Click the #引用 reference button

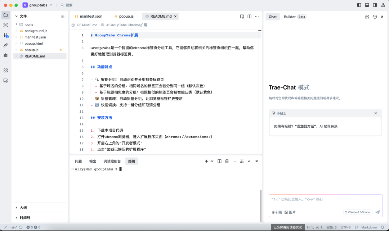[x=277, y=212]
